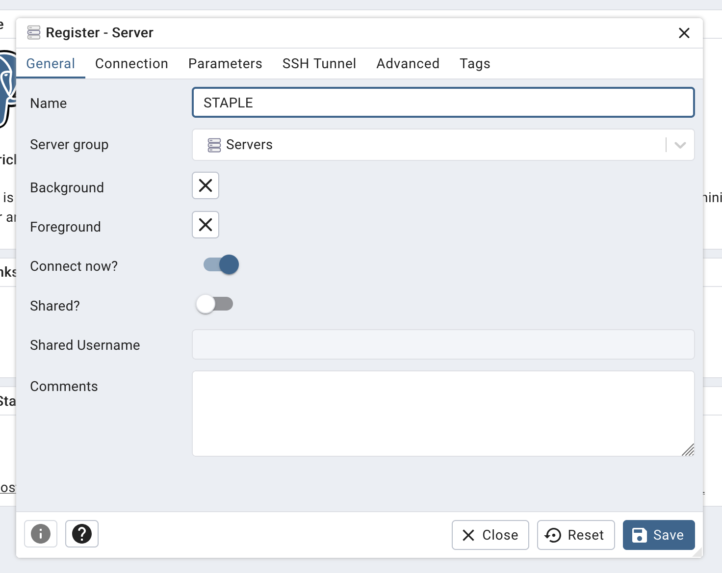Open the Servers group combo box
This screenshot has width=722, height=573.
pyautogui.click(x=427, y=145)
